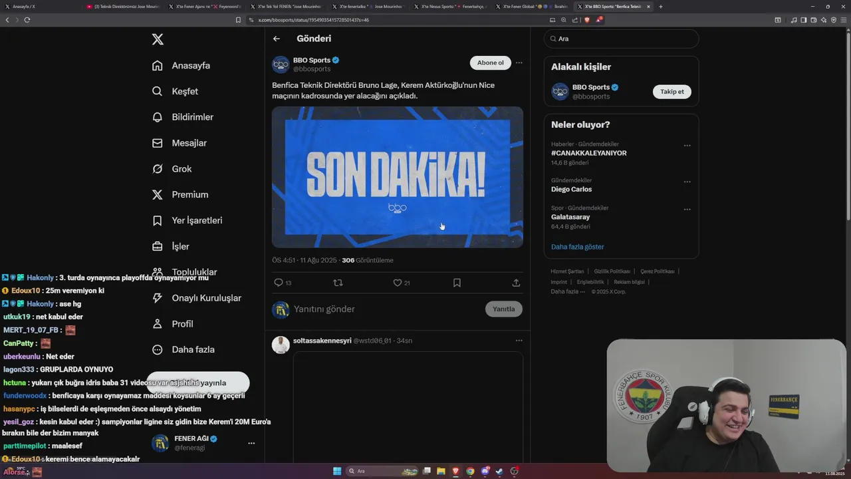This screenshot has height=479, width=851.
Task: Click the back arrow next to Gönderi
Action: point(277,39)
